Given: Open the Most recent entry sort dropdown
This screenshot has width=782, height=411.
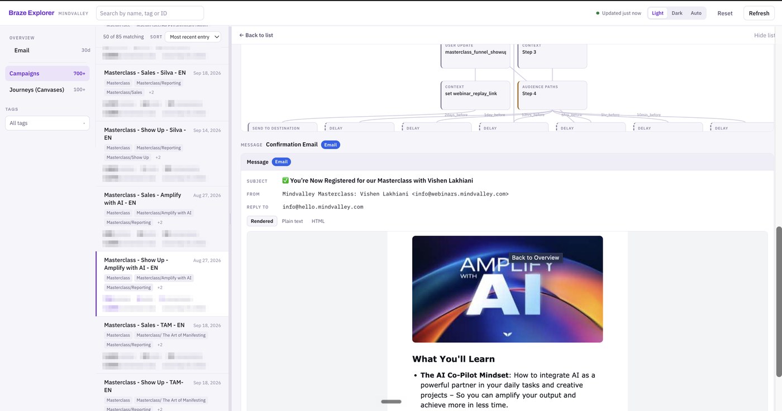Looking at the screenshot, I should pyautogui.click(x=193, y=37).
